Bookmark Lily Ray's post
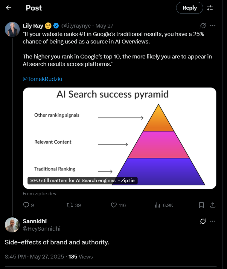 pos(201,205)
